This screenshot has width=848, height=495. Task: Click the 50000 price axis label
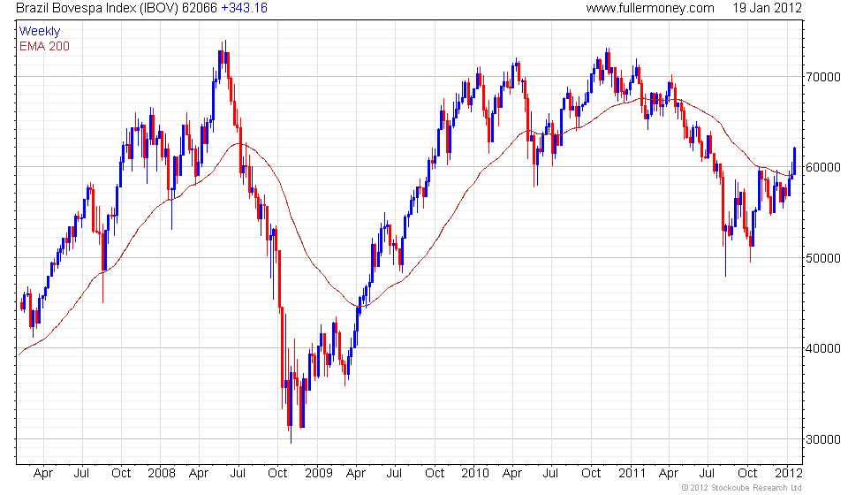pos(823,258)
